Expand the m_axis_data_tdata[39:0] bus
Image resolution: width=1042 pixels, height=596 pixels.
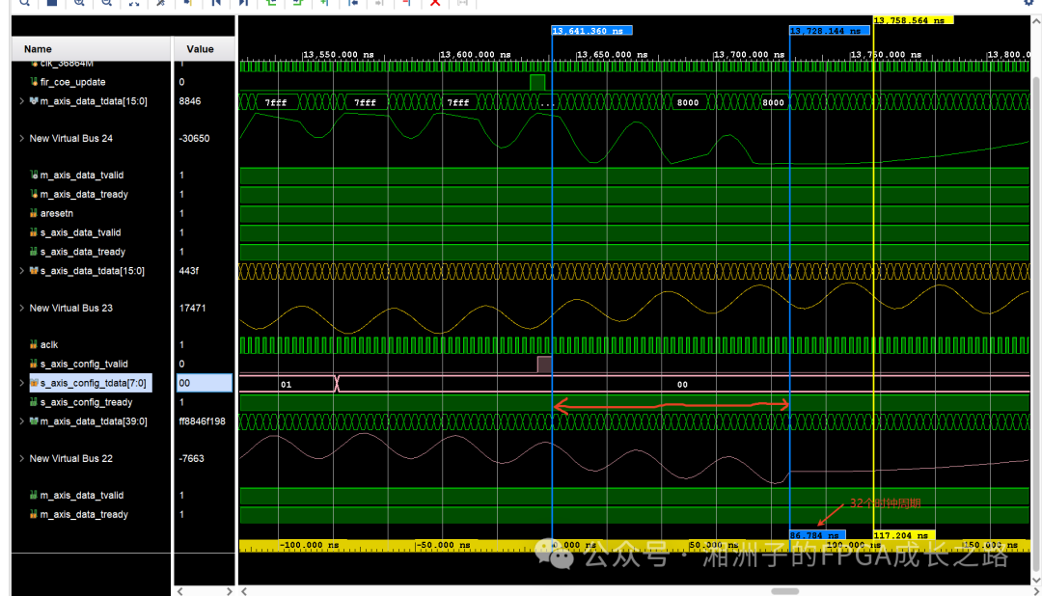22,421
